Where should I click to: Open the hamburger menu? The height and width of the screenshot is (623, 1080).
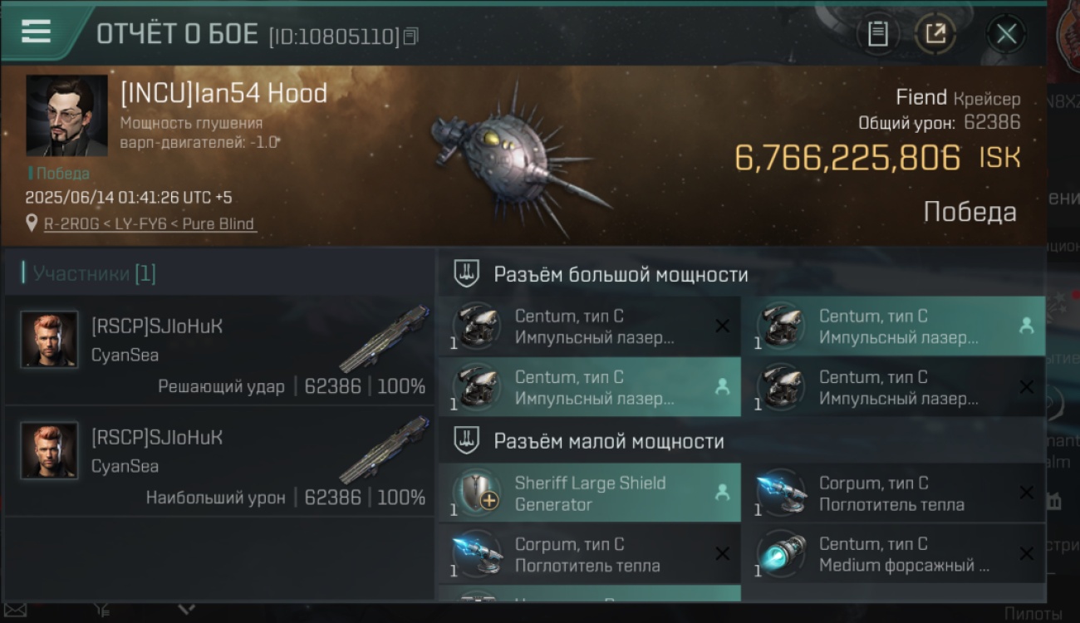click(36, 32)
